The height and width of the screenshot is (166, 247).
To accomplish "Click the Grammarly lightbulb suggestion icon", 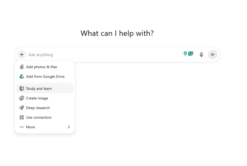I will [x=185, y=53].
